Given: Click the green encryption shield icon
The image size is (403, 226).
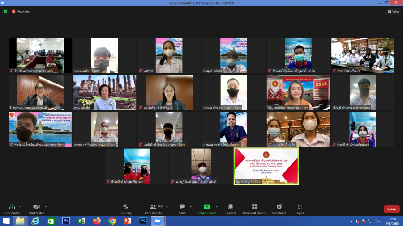Looking at the screenshot, I should pyautogui.click(x=5, y=11).
